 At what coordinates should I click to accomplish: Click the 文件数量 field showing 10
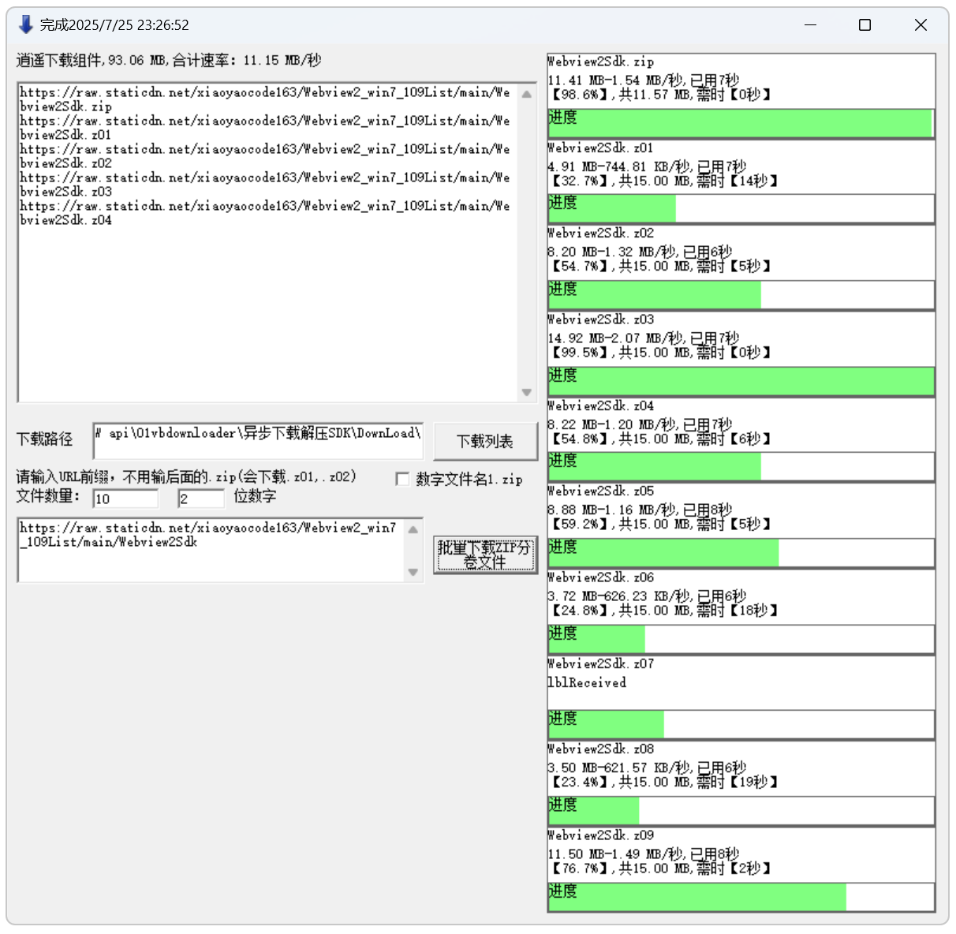(125, 499)
